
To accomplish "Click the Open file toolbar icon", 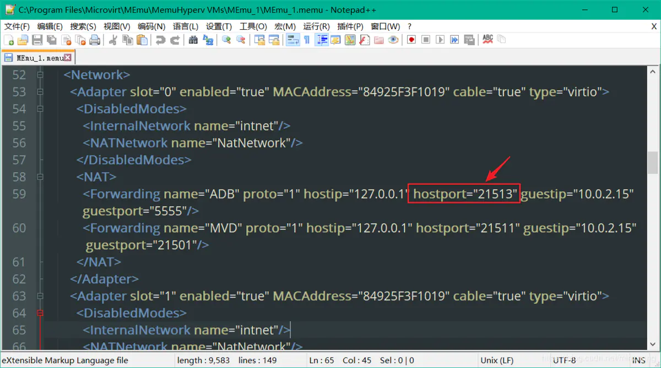I will [23, 40].
